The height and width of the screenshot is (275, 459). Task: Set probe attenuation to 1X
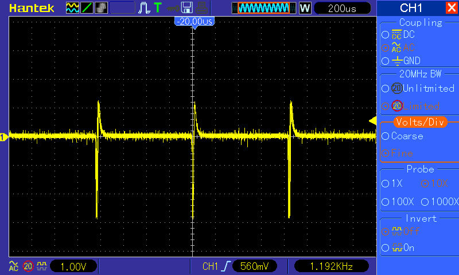(392, 183)
